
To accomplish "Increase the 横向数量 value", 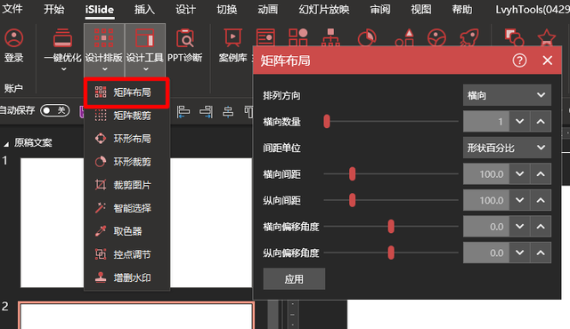I will pos(541,122).
